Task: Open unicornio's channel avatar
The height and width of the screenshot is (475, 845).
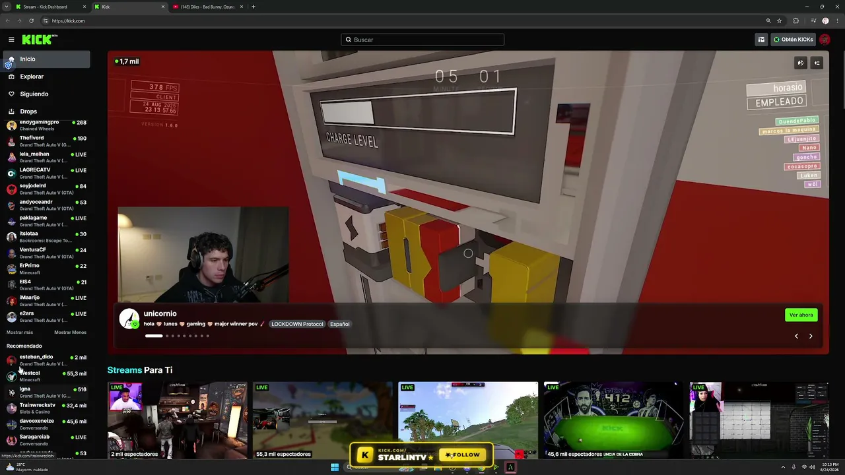Action: click(x=129, y=319)
